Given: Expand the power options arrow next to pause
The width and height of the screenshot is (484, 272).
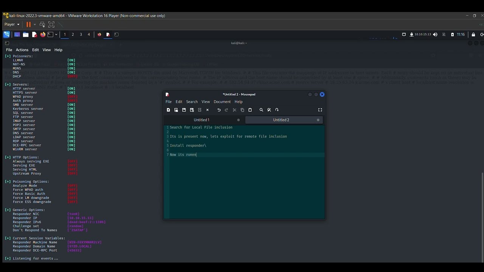Looking at the screenshot, I should coord(35,25).
